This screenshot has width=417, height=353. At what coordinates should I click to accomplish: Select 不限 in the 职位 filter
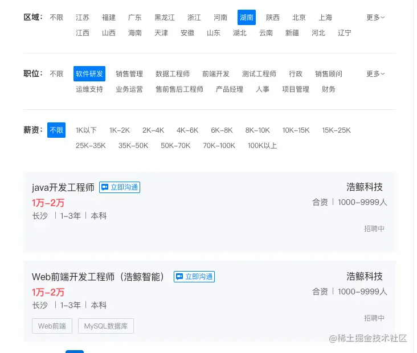point(56,73)
